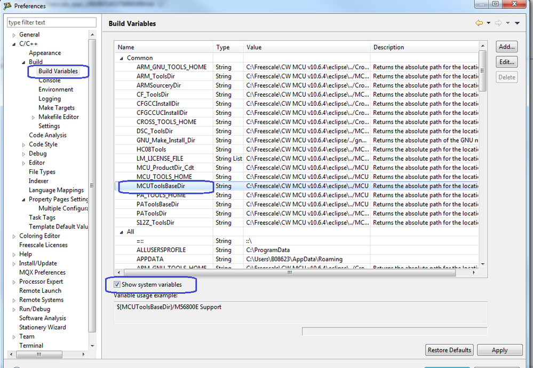Open the Build Settings page
Image resolution: width=533 pixels, height=368 pixels.
click(49, 126)
